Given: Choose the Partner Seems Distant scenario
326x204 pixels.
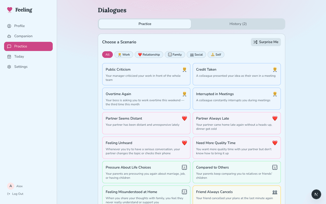Looking at the screenshot, I should coord(146,123).
